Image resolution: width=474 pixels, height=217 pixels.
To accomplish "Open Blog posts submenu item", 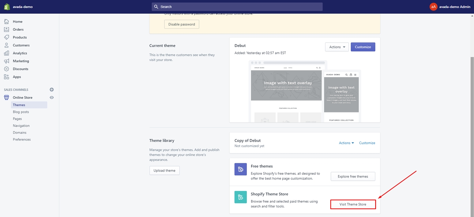I will (21, 112).
